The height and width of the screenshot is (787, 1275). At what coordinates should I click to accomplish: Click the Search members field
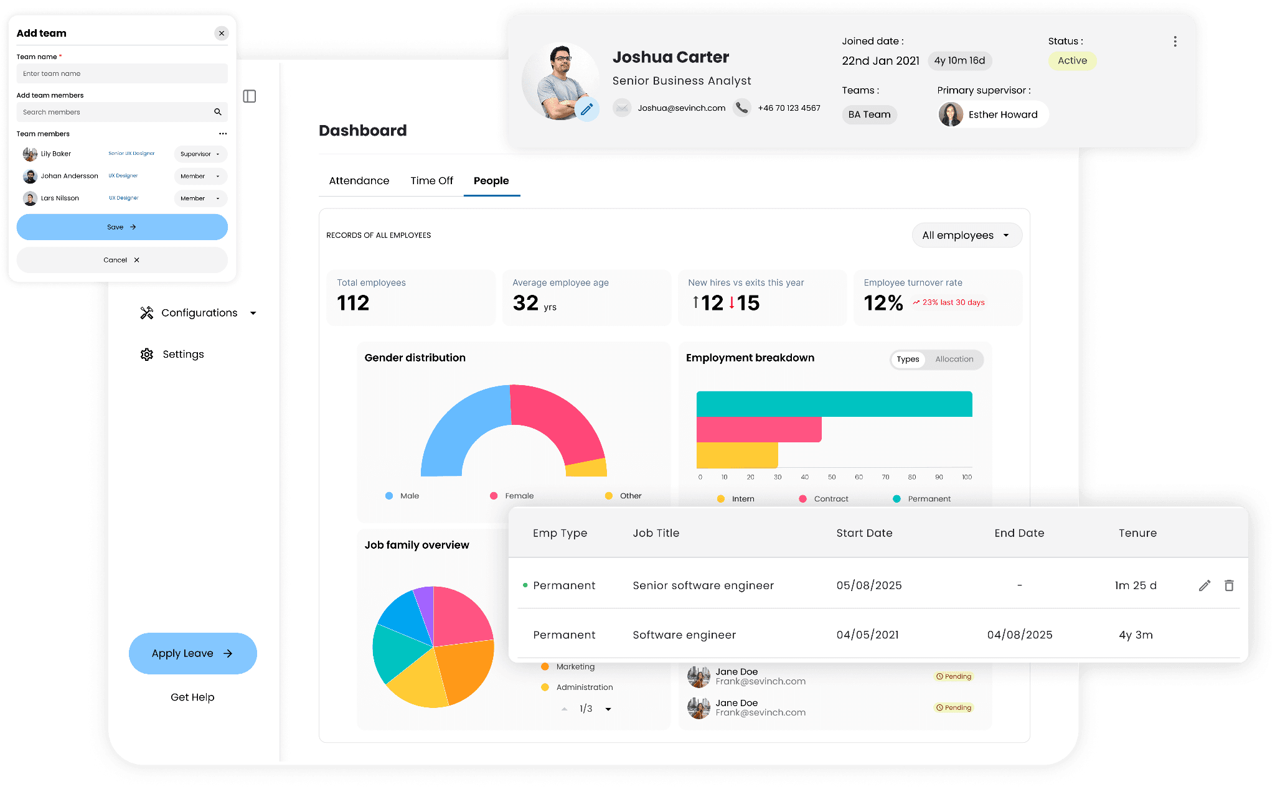[x=122, y=113]
